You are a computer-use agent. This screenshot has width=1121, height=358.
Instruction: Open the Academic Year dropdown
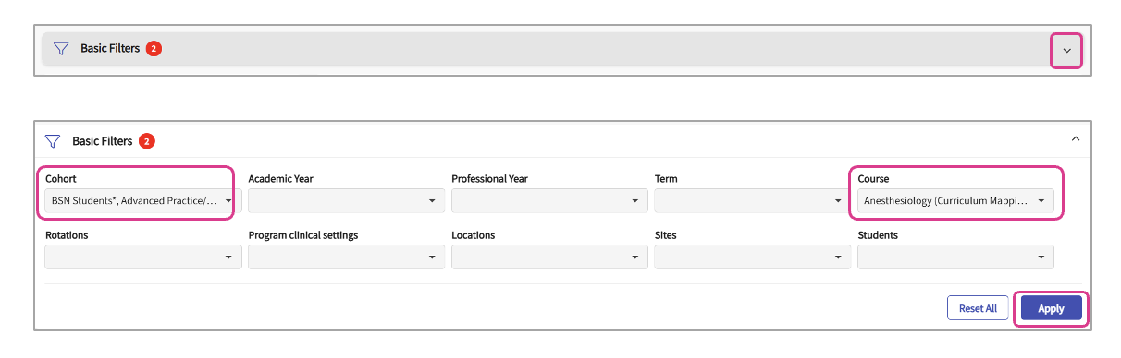coord(346,200)
